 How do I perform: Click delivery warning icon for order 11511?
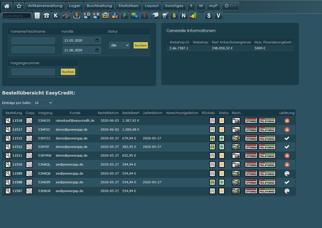[287, 156]
